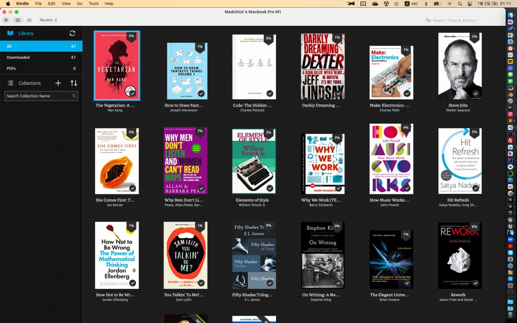The height and width of the screenshot is (323, 517).
Task: Open The Vegetarian book cover
Action: tap(117, 65)
